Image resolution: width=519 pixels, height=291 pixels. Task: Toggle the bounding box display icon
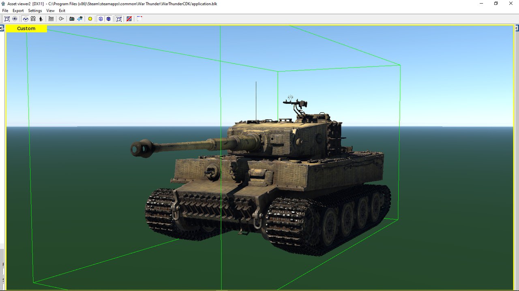[119, 19]
